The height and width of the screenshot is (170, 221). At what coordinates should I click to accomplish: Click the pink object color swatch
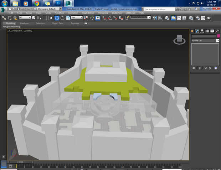(218, 36)
